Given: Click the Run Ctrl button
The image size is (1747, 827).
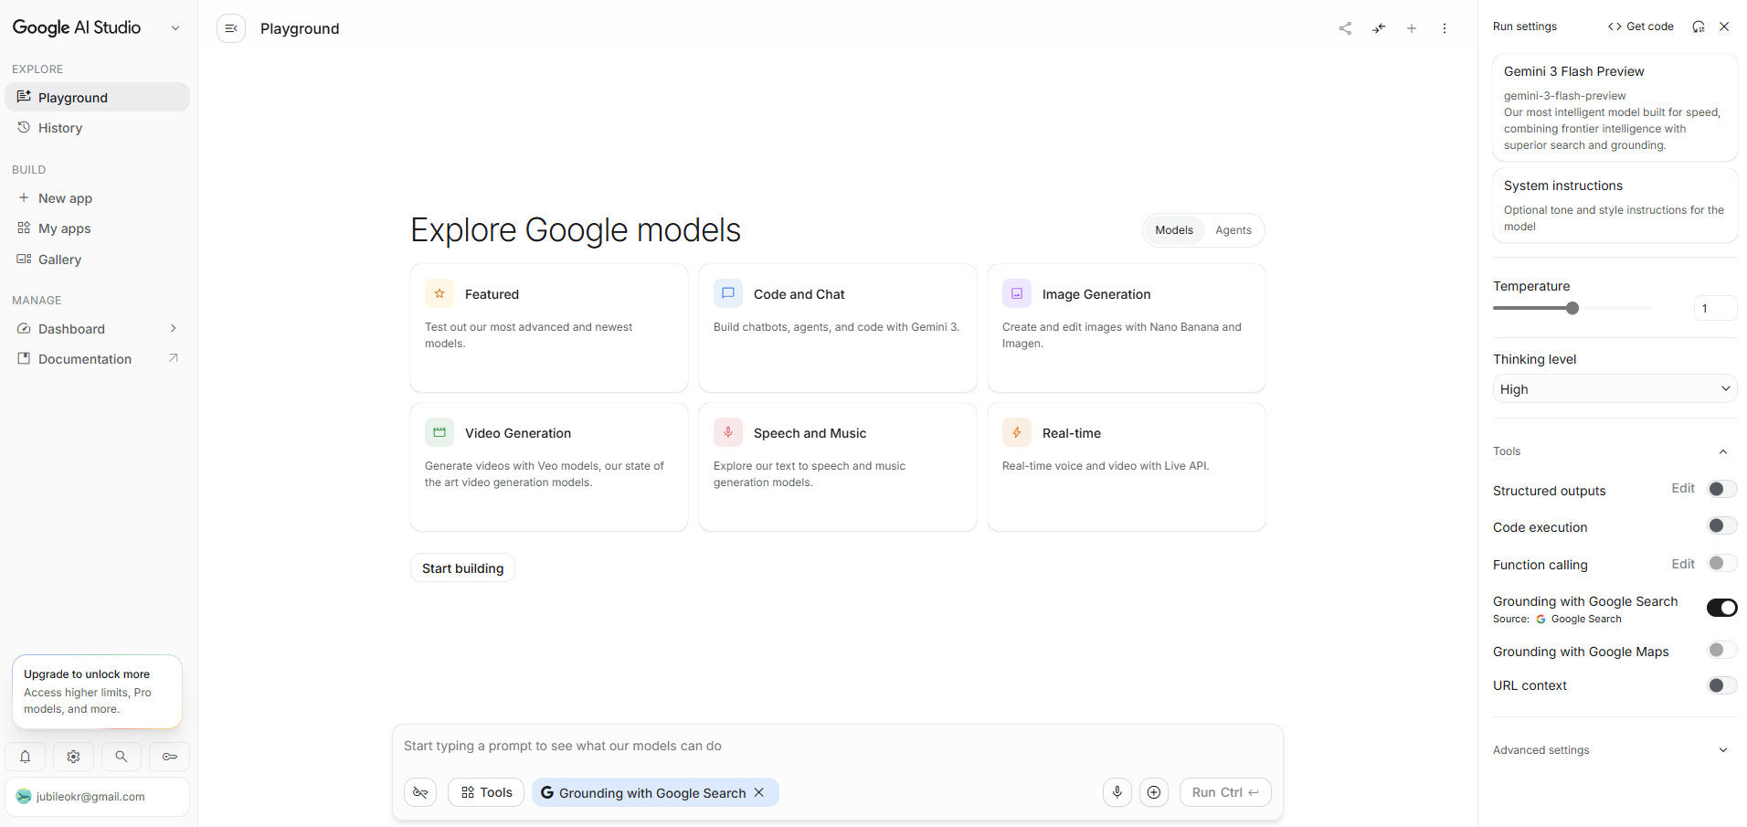Looking at the screenshot, I should (1225, 792).
